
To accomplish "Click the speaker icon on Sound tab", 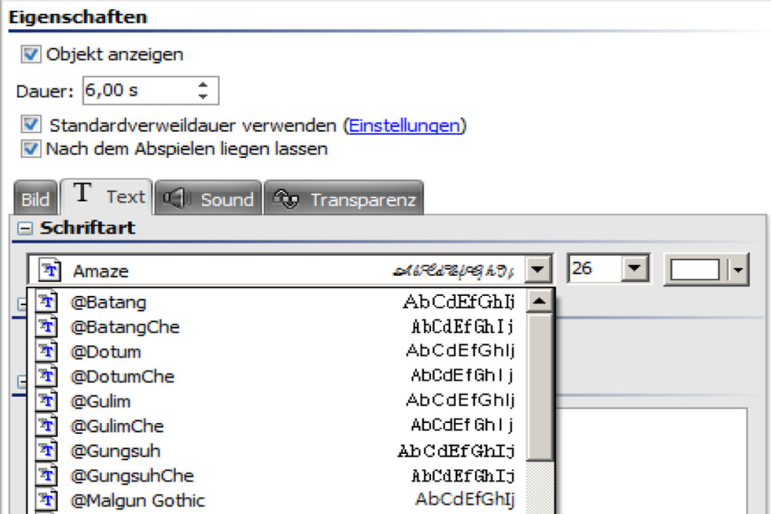I will pos(177,199).
